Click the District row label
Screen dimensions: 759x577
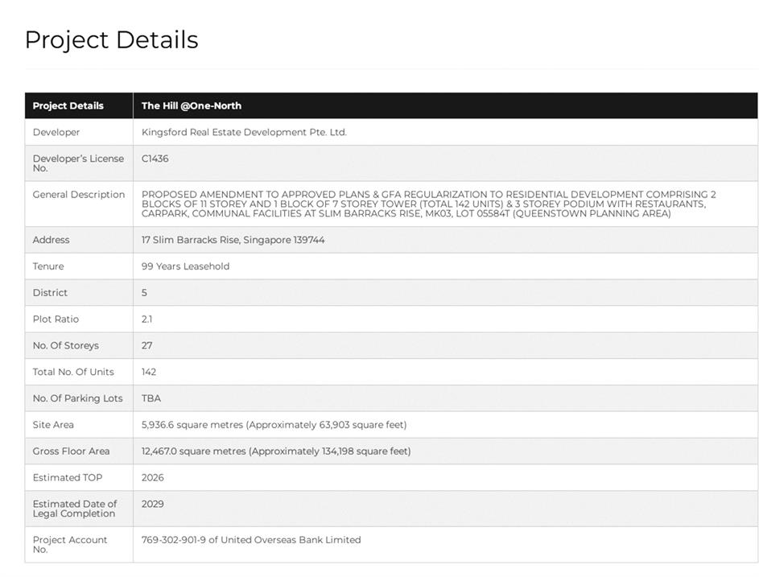(50, 293)
